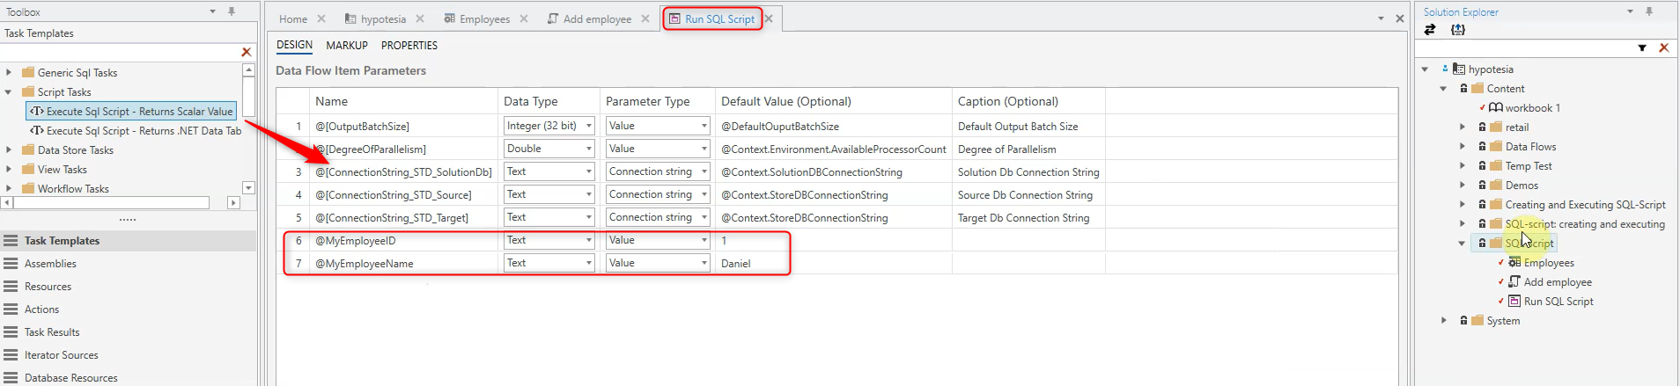
Task: Close the Add employee tab
Action: (x=645, y=19)
